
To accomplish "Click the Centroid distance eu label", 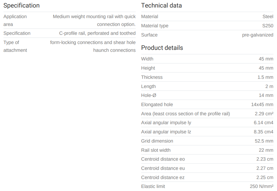I will click(163, 168).
